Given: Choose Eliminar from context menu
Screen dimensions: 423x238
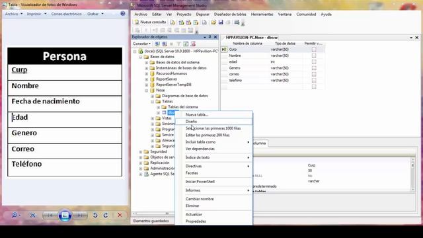Looking at the screenshot, I should coord(213,206).
